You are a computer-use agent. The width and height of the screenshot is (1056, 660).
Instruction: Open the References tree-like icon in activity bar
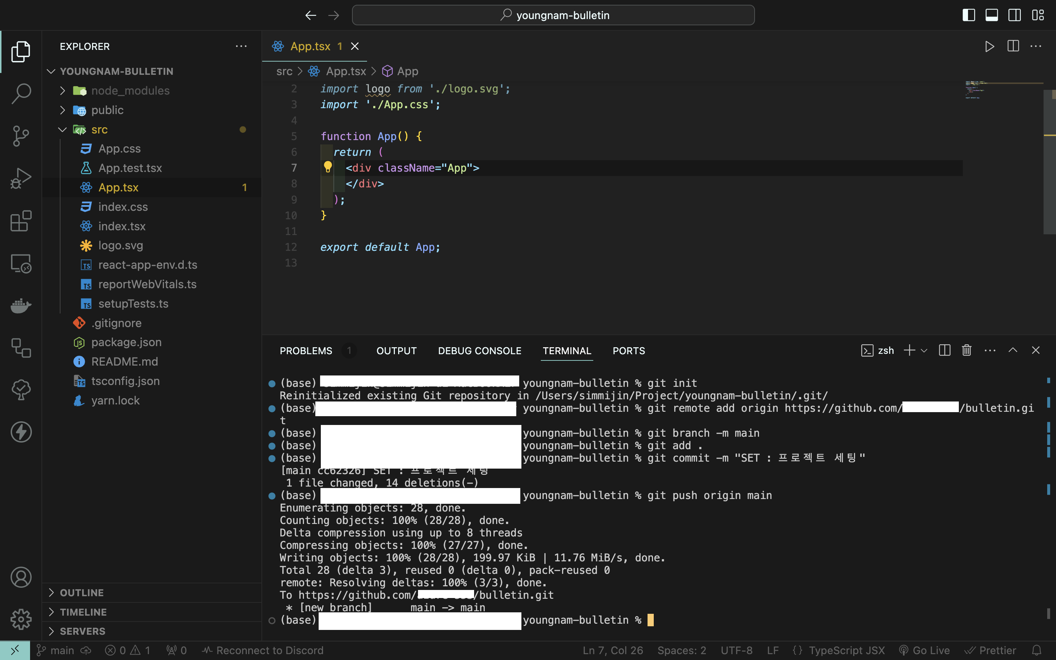21,348
